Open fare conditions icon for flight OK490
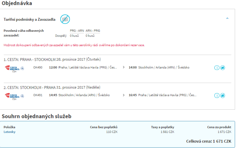Screen dimensions: 236x148 pos(223,68)
